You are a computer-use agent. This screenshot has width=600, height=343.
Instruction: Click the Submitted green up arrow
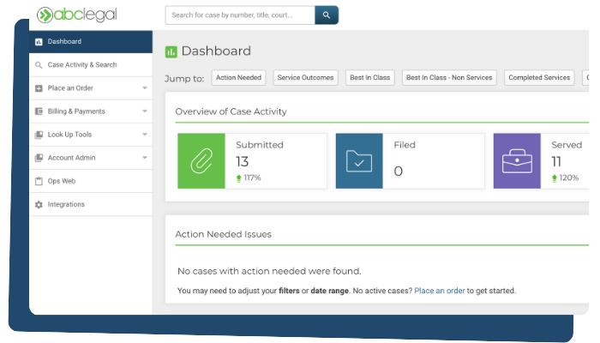pos(239,178)
